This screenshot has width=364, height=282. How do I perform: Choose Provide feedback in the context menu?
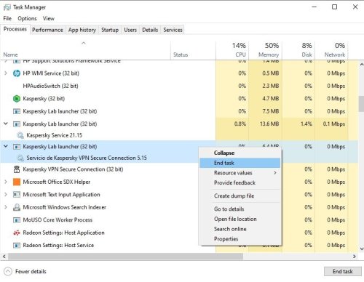[240, 182]
